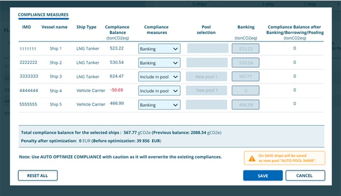Click the SAVE button

[x=263, y=176]
